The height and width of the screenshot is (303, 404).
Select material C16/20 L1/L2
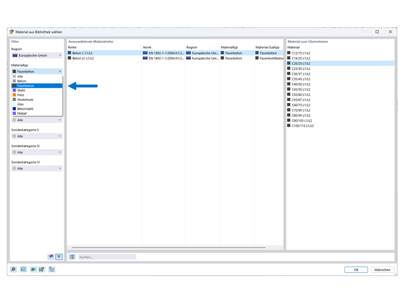tap(340, 58)
